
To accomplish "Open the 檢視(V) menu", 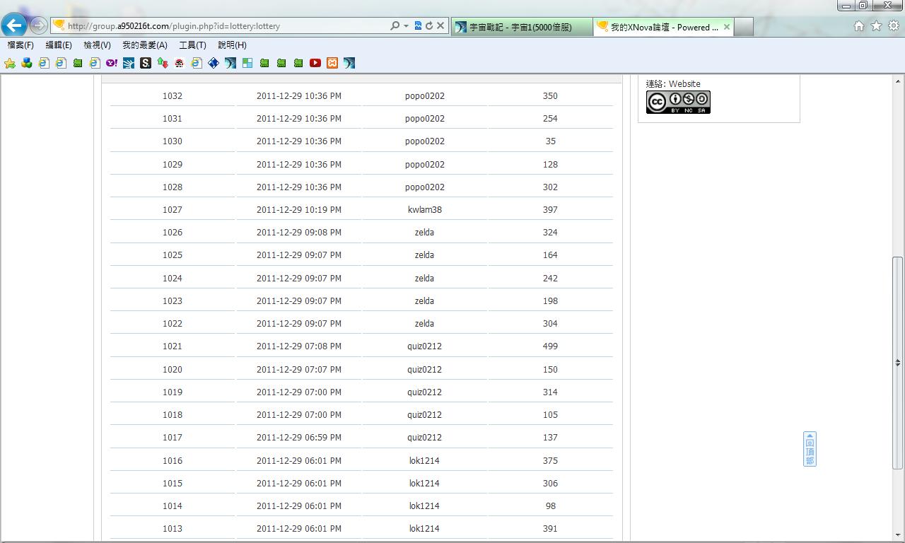I will (97, 45).
